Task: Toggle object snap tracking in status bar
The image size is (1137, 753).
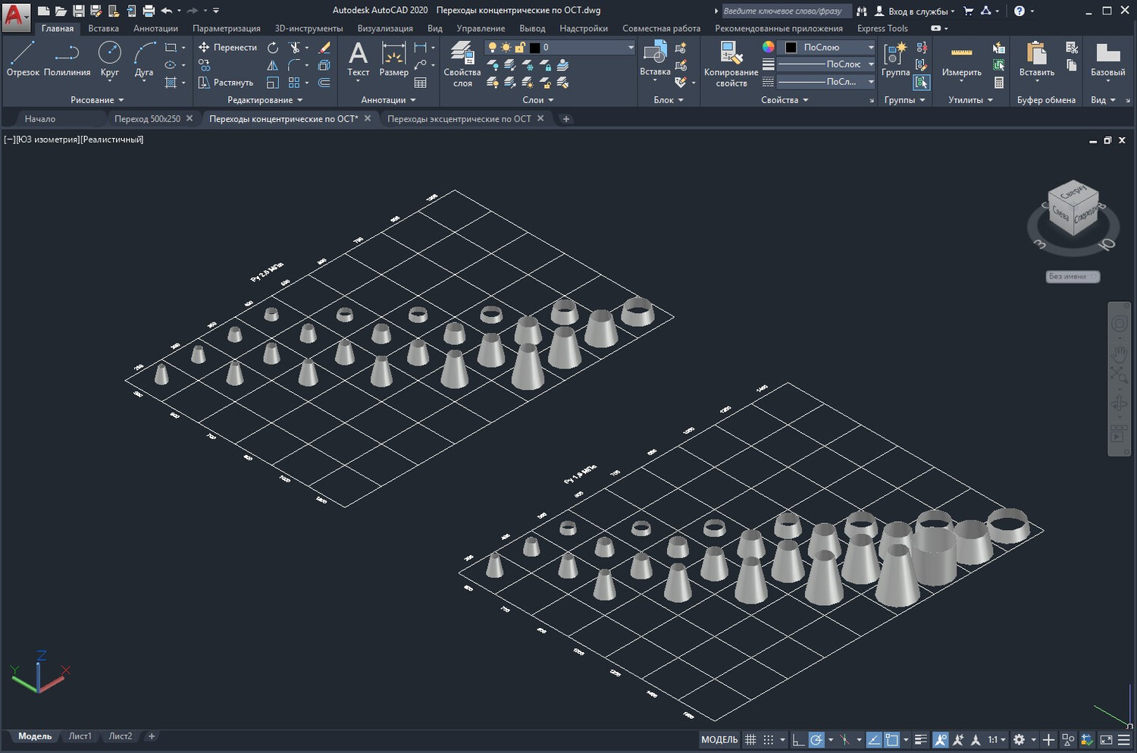Action: click(874, 739)
